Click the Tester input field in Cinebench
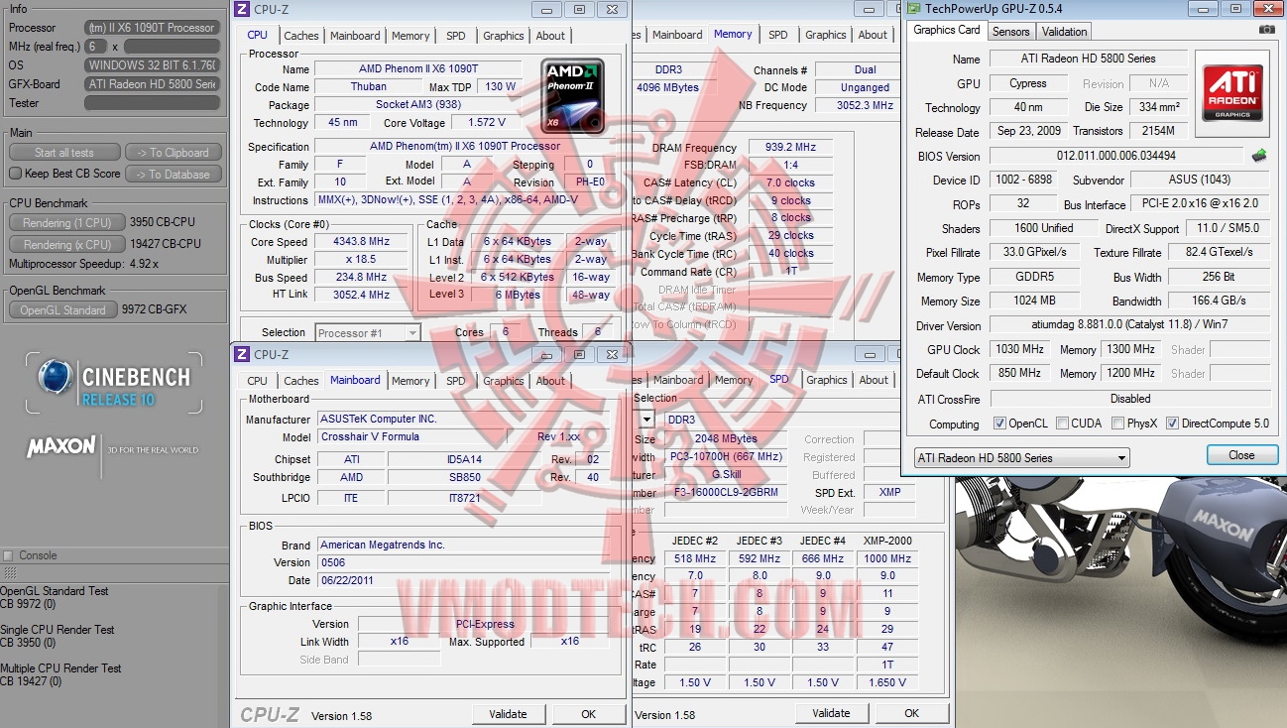The height and width of the screenshot is (728, 1287). click(151, 103)
